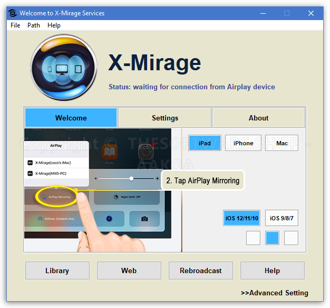The image size is (330, 308).
Task: Go to third tutorial step square
Action: (x=291, y=238)
